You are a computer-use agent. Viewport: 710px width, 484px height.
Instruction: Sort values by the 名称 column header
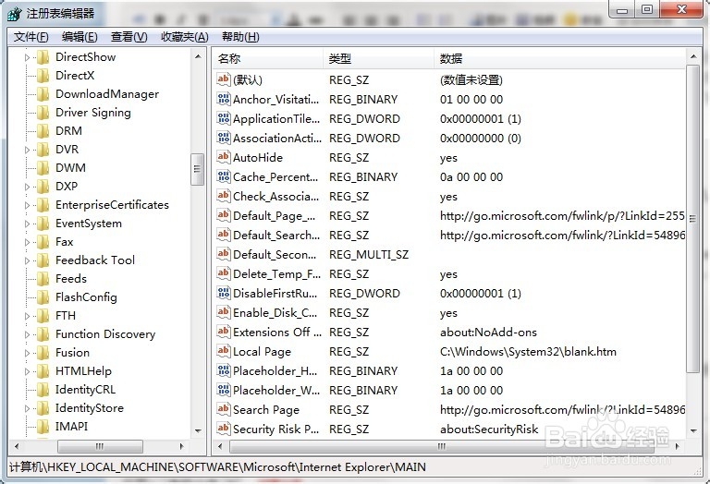pos(268,58)
